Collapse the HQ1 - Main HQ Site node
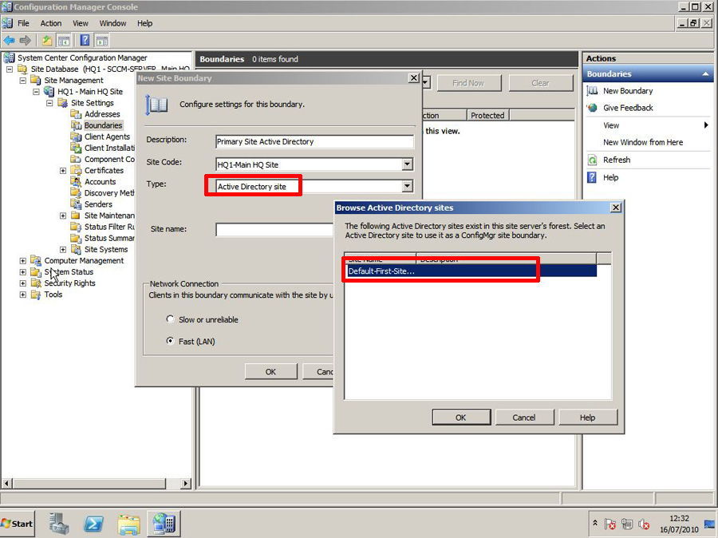Viewport: 718px width, 538px height. coord(36,92)
